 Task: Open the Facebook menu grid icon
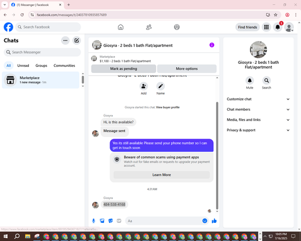[x=266, y=27]
